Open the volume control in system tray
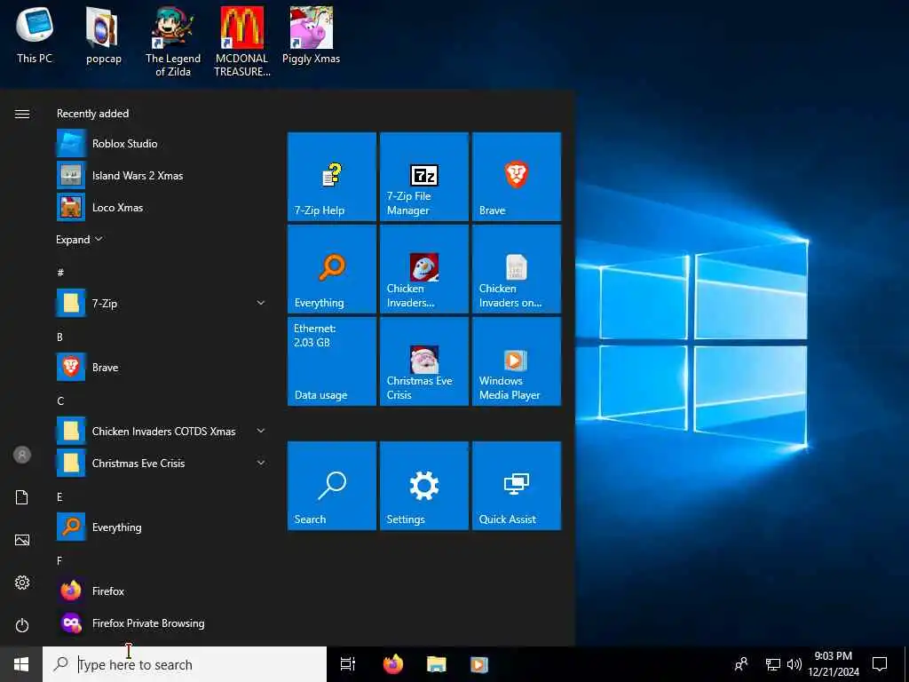909x682 pixels. tap(794, 664)
